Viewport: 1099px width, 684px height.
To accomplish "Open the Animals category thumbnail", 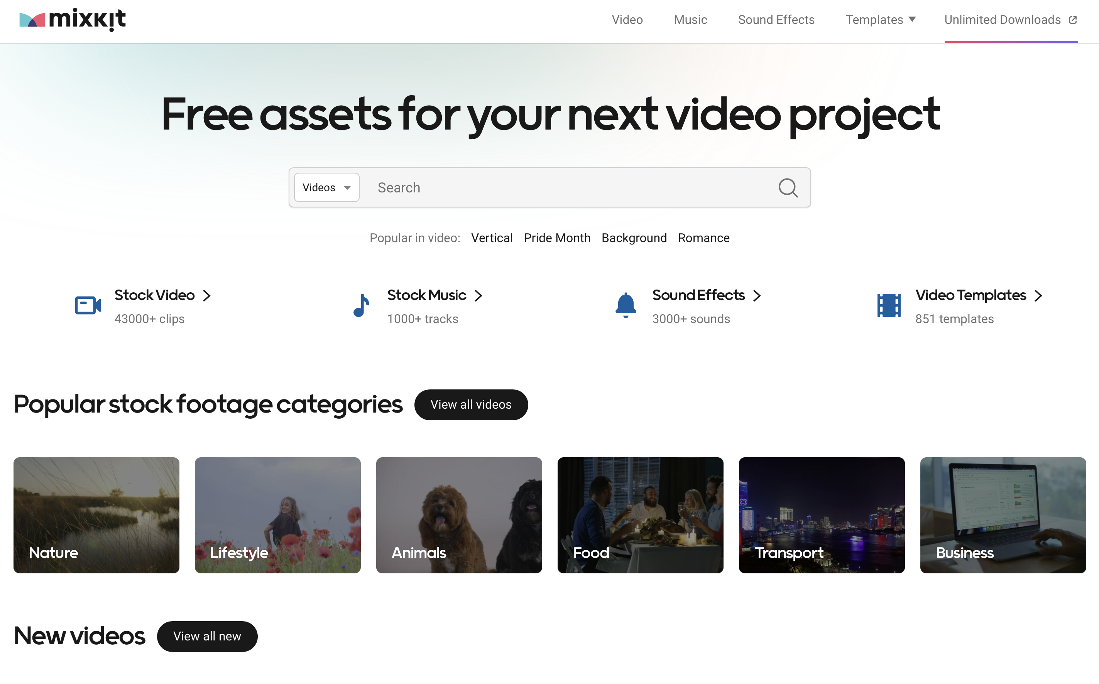I will click(x=458, y=515).
